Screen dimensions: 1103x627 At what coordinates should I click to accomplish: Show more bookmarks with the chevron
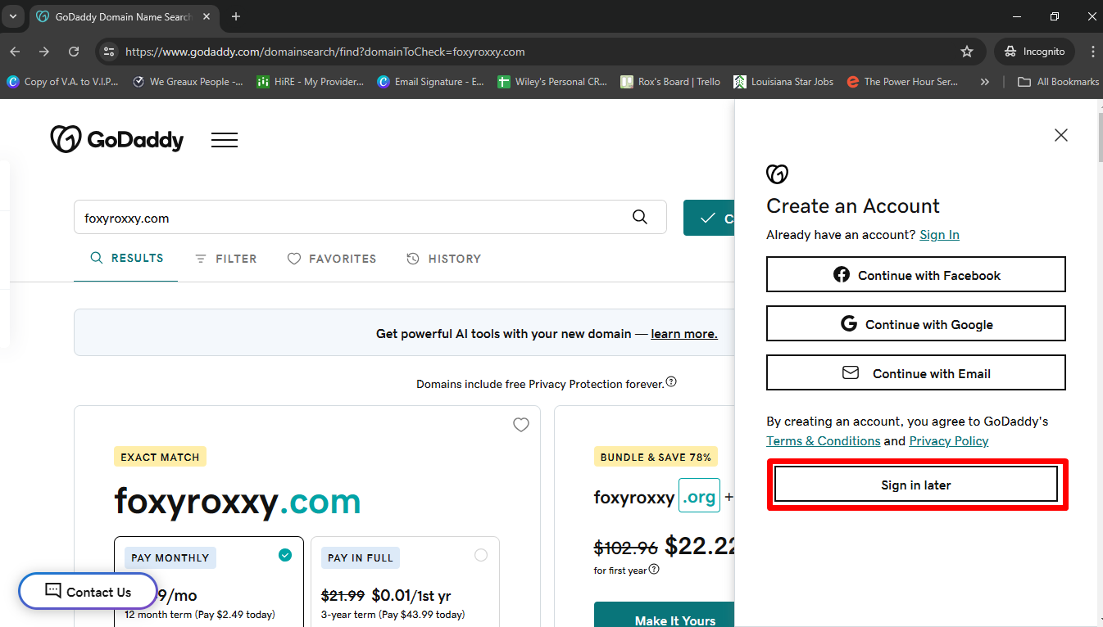tap(984, 82)
